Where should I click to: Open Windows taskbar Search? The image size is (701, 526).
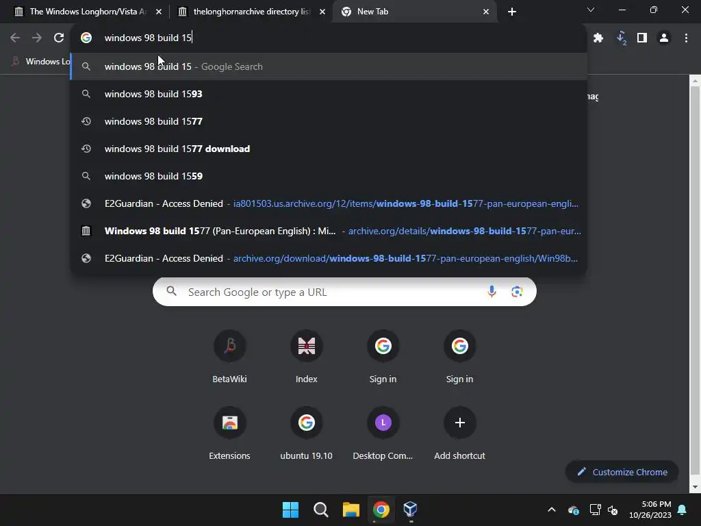(x=320, y=510)
